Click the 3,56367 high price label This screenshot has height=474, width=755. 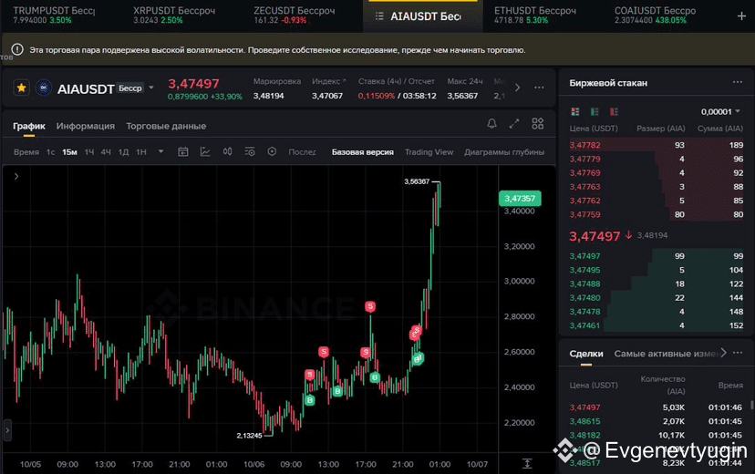click(417, 181)
